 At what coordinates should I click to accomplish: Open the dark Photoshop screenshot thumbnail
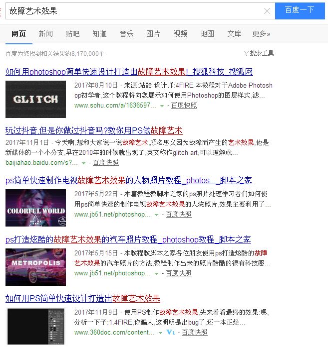point(36,327)
